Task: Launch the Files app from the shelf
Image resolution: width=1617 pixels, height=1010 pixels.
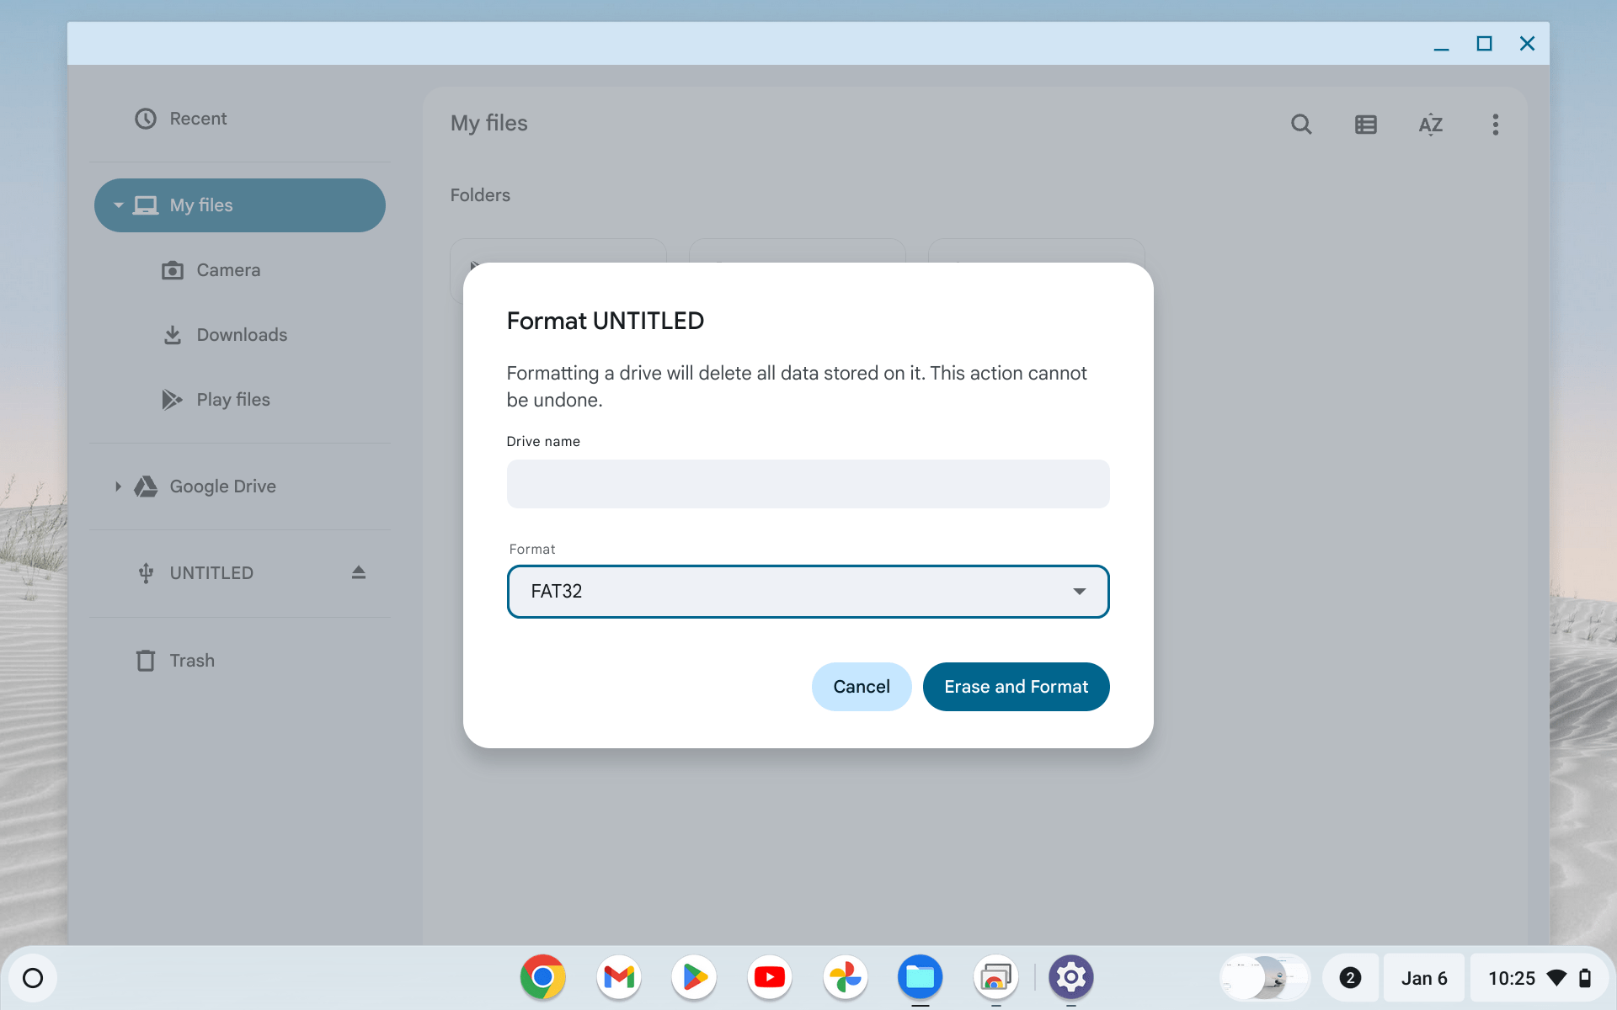Action: pyautogui.click(x=921, y=977)
